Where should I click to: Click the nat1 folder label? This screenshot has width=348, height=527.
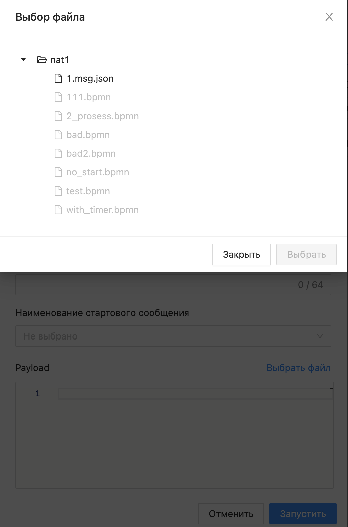(x=60, y=60)
